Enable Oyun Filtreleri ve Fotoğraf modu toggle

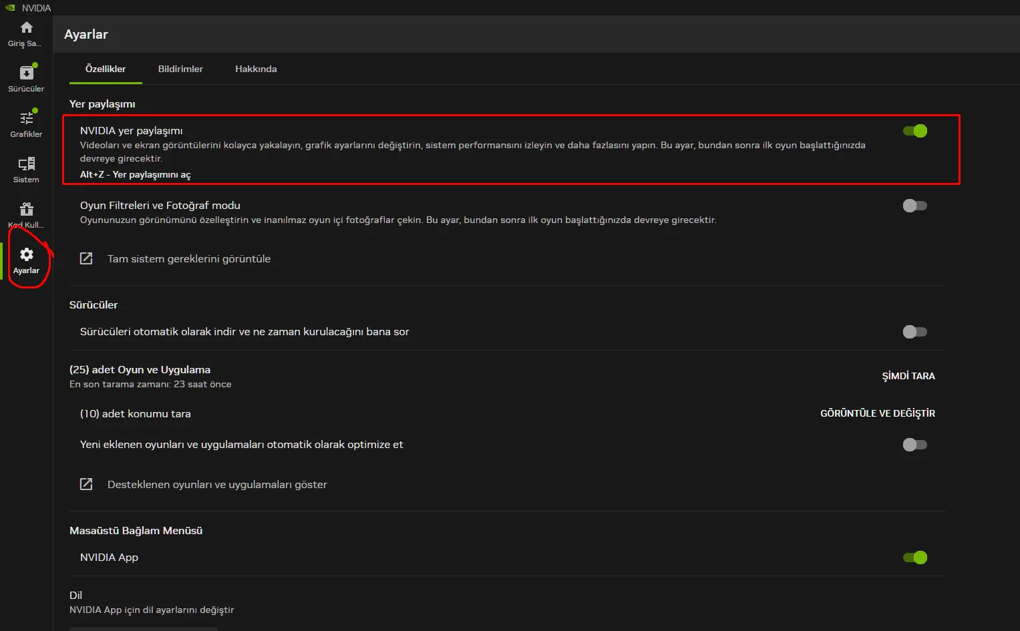(915, 206)
